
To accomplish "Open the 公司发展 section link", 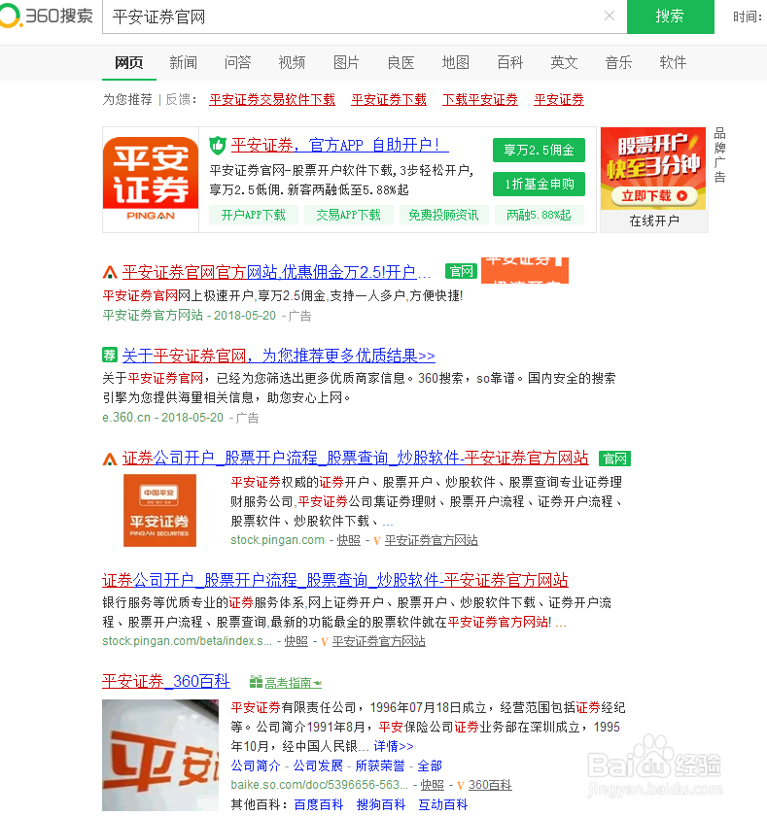I will tap(318, 765).
